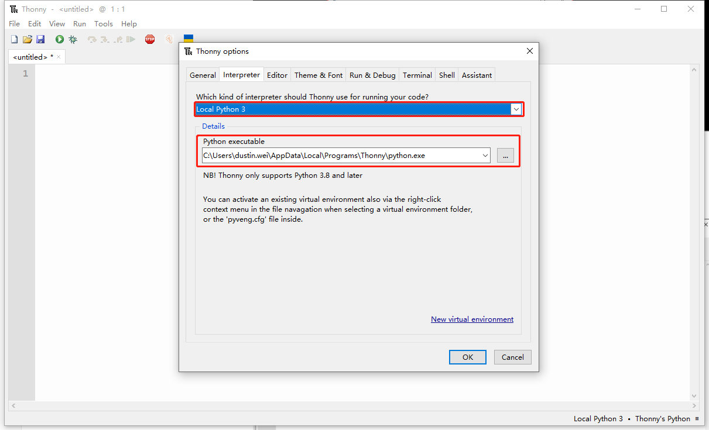Click the Save floppy disk icon
Viewport: 709px width, 430px height.
40,39
